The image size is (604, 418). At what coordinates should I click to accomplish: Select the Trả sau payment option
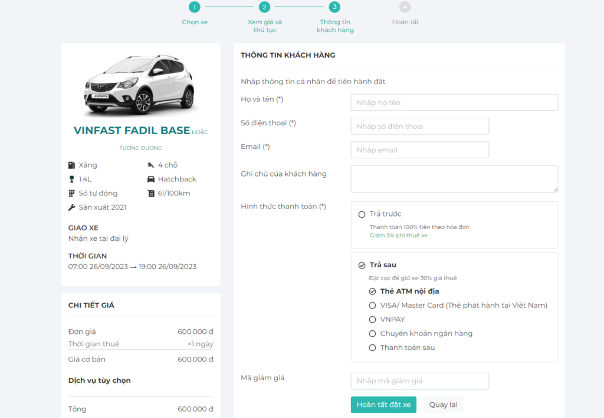[x=362, y=266]
